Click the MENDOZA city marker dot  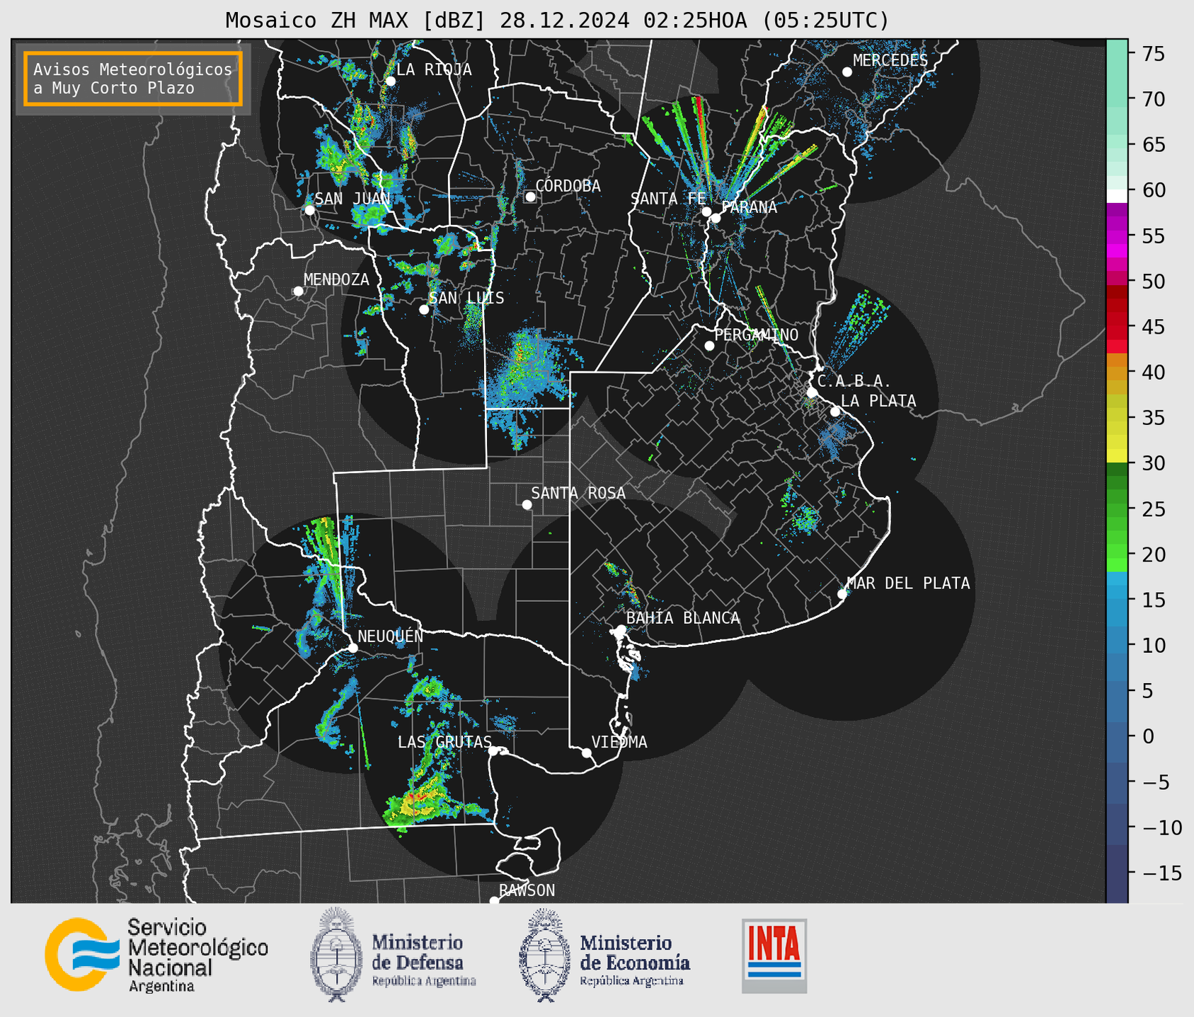(298, 291)
